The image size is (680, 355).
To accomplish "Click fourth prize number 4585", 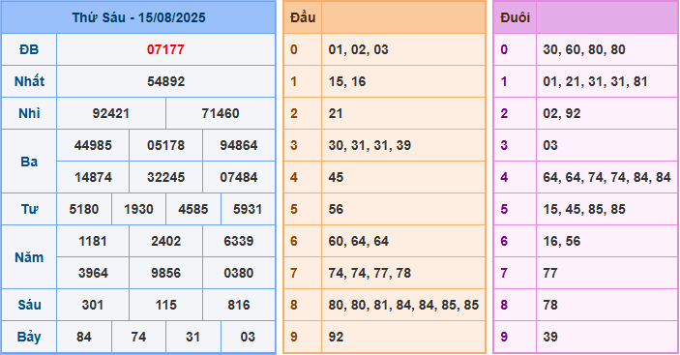I will click(193, 209).
